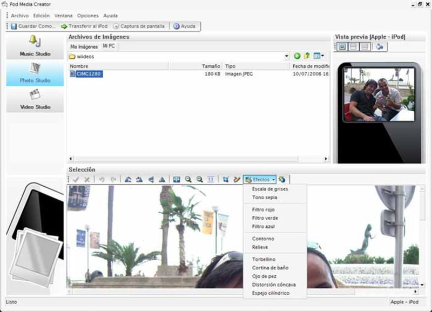Viewport: 432px width, 312px height.
Task: Sort files by the Tipo column
Action: (x=256, y=66)
